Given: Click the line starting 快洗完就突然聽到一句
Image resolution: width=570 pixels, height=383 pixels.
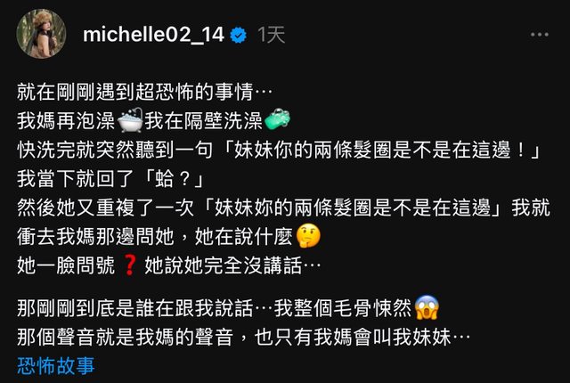Looking at the screenshot, I should 279,150.
